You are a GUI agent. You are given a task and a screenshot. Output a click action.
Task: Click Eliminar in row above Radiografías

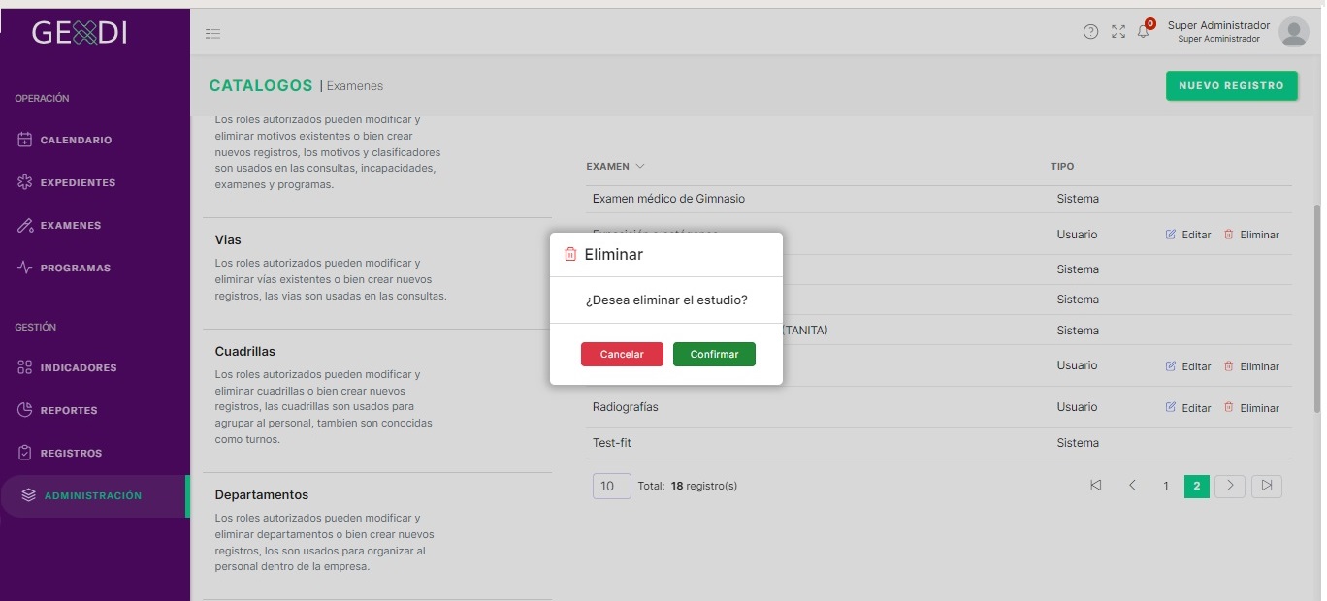1251,366
